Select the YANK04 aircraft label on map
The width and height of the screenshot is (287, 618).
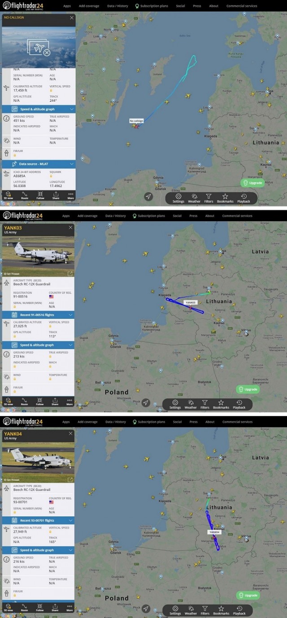pos(214,532)
